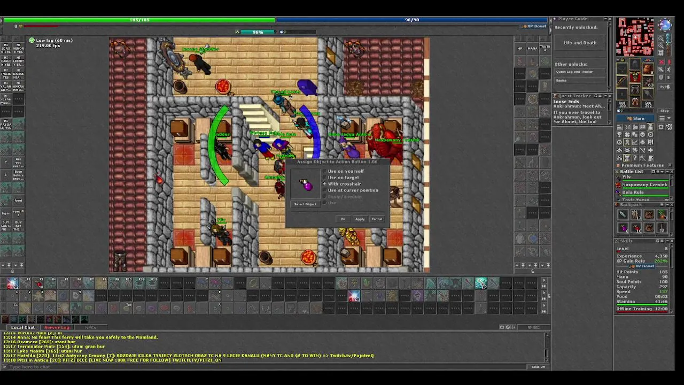The height and width of the screenshot is (385, 684).
Task: Zoom in the minimap
Action: [661, 46]
